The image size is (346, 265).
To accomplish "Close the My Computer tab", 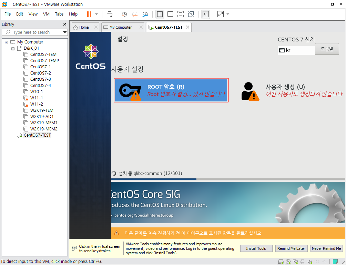I will (141, 27).
